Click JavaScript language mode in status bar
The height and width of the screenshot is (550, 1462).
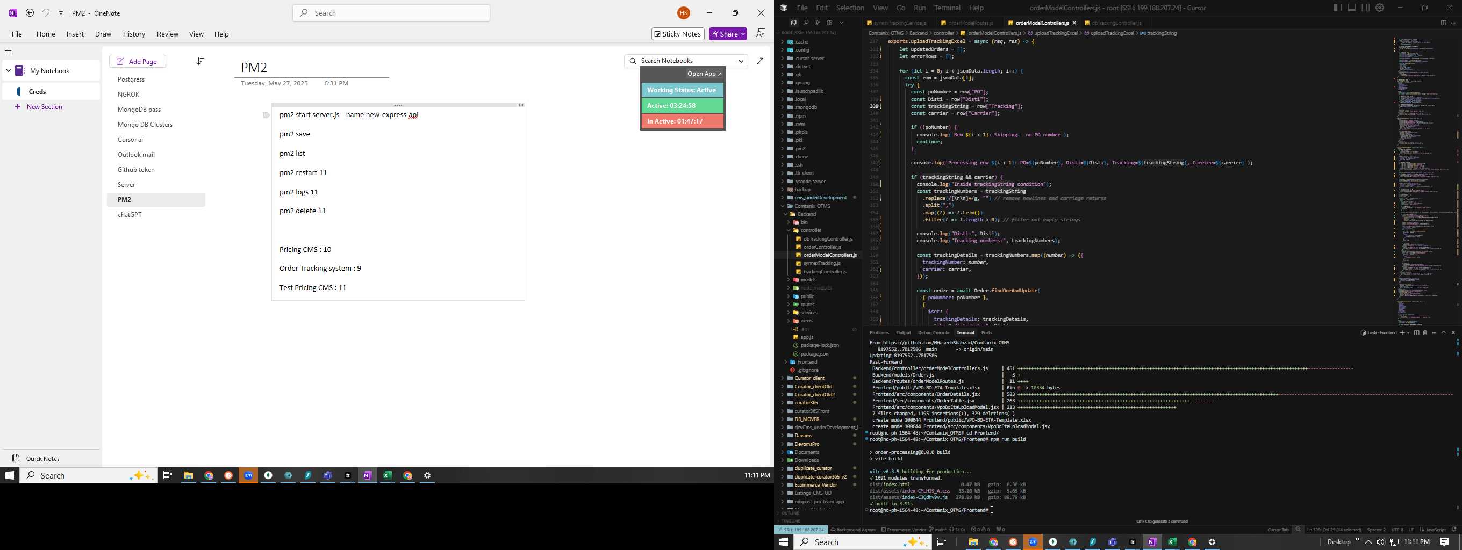[1436, 530]
